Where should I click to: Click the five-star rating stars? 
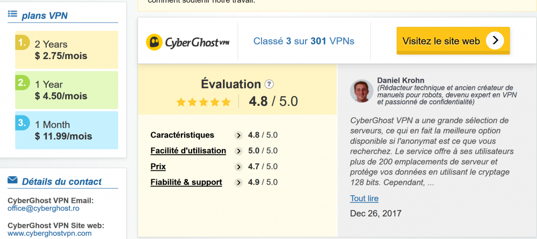[x=204, y=102]
